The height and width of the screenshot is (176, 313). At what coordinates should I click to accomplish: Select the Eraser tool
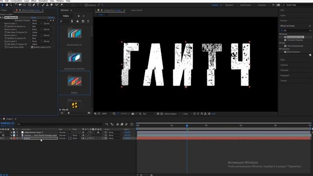tap(51, 5)
